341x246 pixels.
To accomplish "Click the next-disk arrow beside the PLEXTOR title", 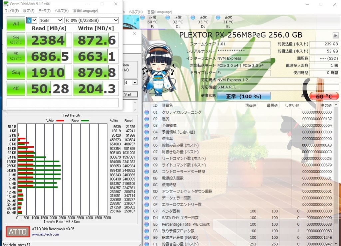I will pyautogui.click(x=335, y=35).
